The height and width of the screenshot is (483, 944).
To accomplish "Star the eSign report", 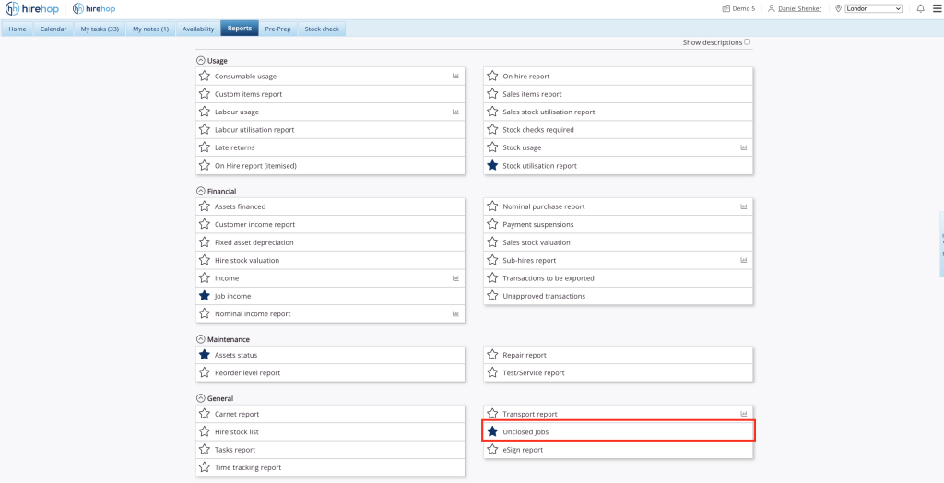I will 492,449.
